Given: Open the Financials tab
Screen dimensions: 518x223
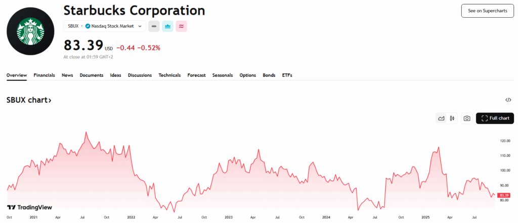Looking at the screenshot, I should [x=44, y=75].
